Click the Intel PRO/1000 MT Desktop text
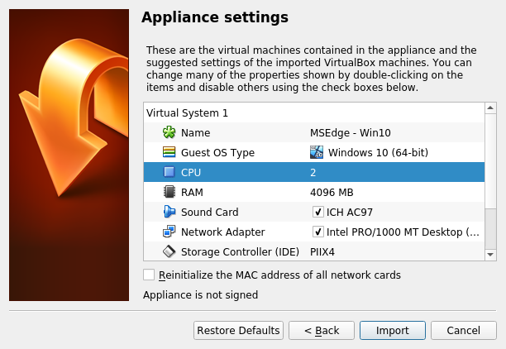The width and height of the screenshot is (506, 349). click(x=403, y=232)
